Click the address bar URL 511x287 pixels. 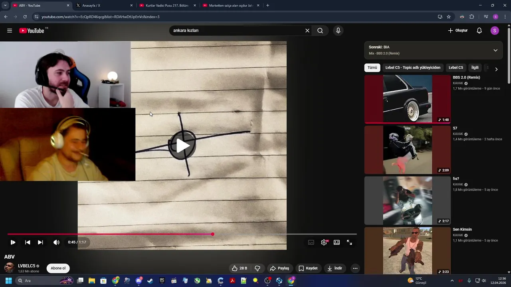(101, 17)
